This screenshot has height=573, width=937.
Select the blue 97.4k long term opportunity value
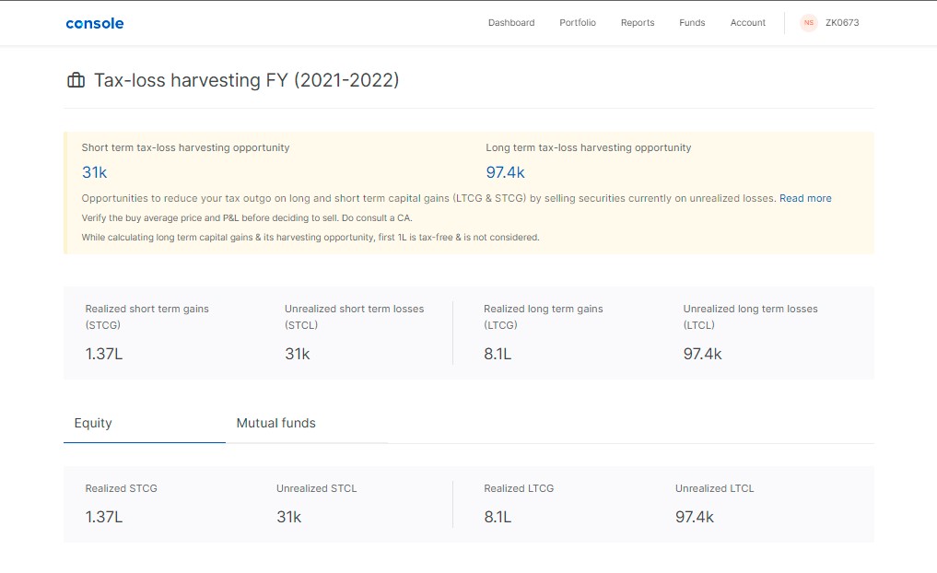pyautogui.click(x=505, y=172)
